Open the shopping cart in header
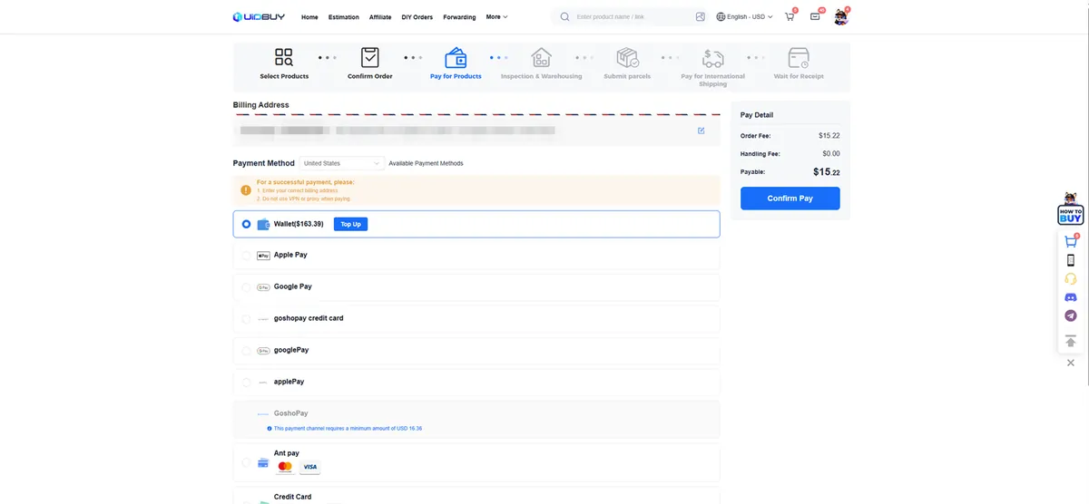1089x504 pixels. coord(790,16)
